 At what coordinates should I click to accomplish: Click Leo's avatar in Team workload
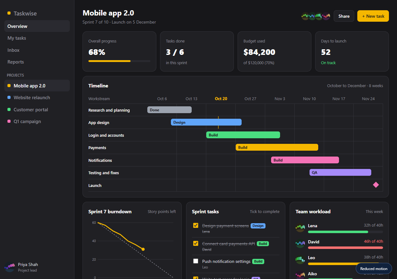coord(300,260)
